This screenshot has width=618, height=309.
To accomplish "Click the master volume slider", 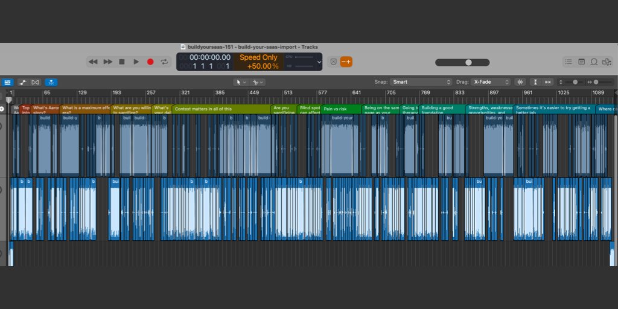I will coord(468,62).
